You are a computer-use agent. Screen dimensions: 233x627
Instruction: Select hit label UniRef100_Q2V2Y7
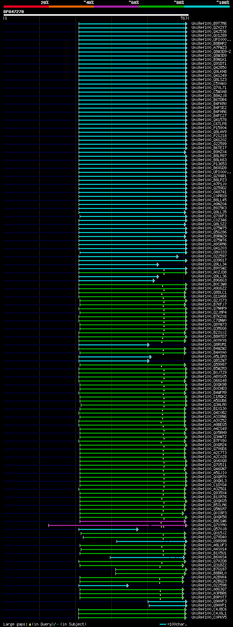209,28
